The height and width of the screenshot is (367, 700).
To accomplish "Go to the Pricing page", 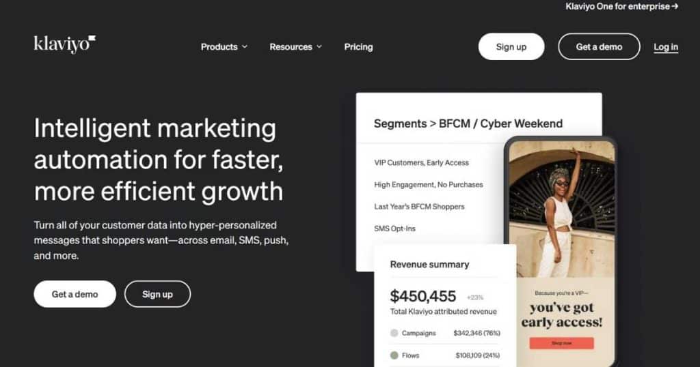I will tap(358, 47).
